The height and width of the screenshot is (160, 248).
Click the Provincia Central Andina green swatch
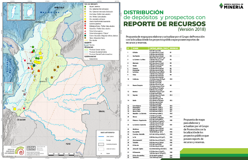click(x=86, y=50)
